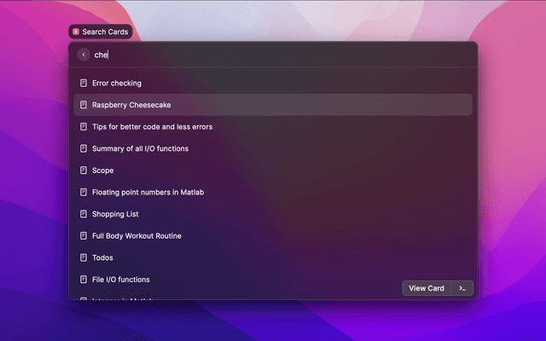Open the "Todos" card
The width and height of the screenshot is (546, 341).
click(273, 257)
